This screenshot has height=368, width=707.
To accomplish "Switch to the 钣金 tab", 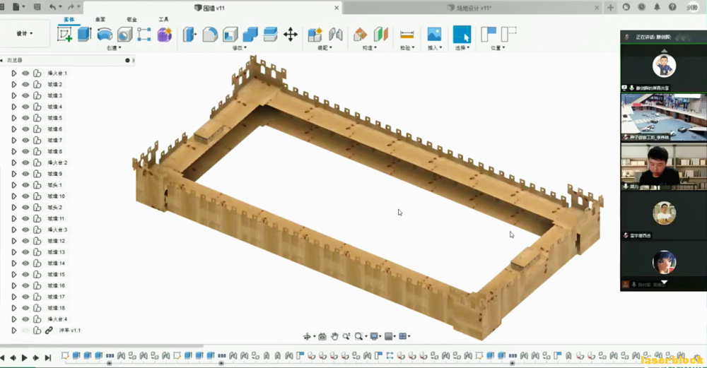I will pyautogui.click(x=132, y=19).
